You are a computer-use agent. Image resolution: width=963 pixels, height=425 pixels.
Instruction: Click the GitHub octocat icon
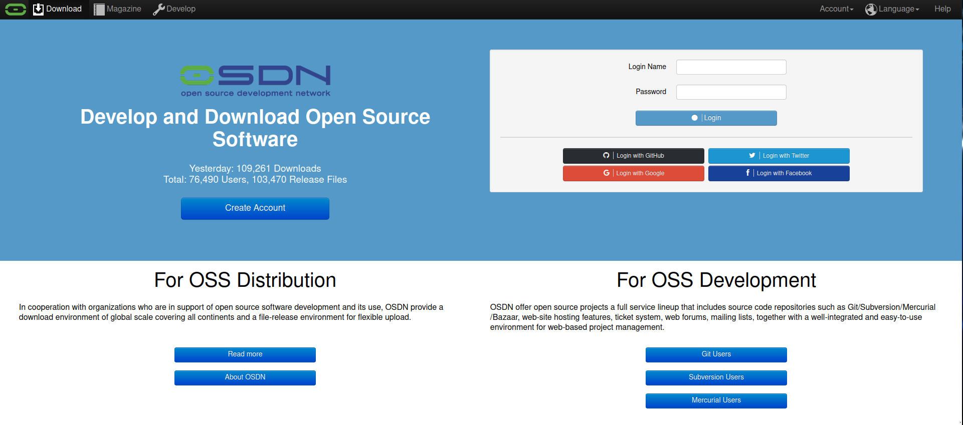(606, 156)
